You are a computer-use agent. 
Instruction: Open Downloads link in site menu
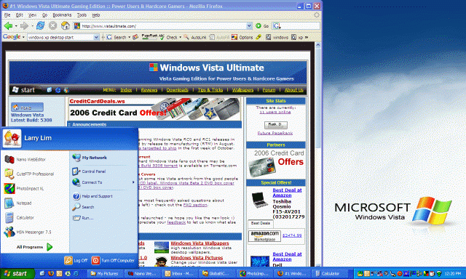coord(178,90)
